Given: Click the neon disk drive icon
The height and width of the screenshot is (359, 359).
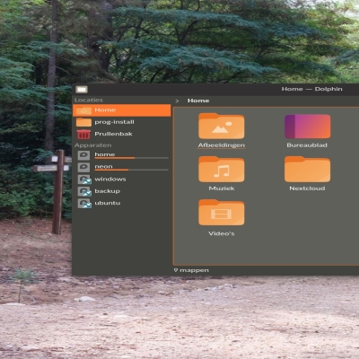Looking at the screenshot, I should pyautogui.click(x=83, y=167).
